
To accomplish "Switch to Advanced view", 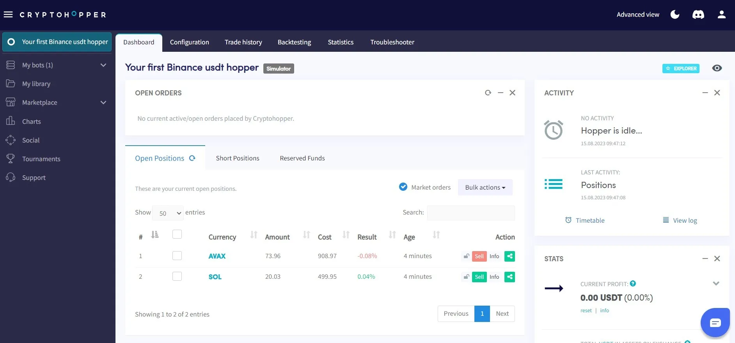I will (638, 14).
